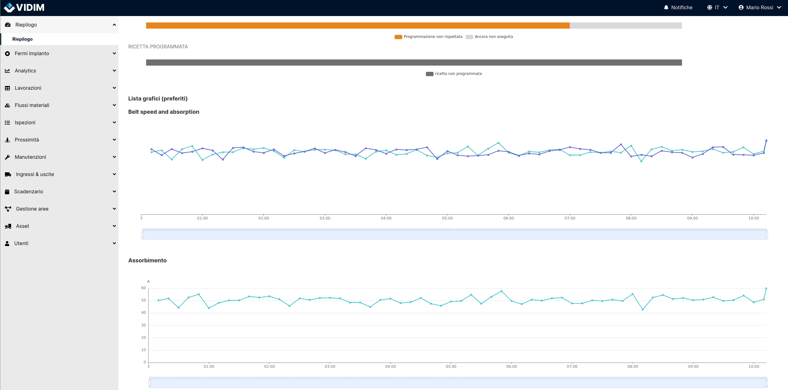Viewport: 788px width, 390px height.
Task: Open the IT language dropdown
Action: point(717,7)
